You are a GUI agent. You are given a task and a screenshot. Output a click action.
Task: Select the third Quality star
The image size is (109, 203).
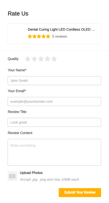click(x=41, y=59)
